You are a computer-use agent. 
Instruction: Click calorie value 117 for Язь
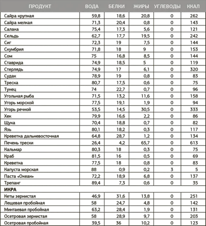tap(194, 129)
